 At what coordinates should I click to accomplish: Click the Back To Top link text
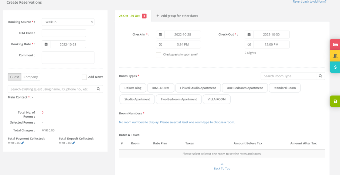pos(222,168)
